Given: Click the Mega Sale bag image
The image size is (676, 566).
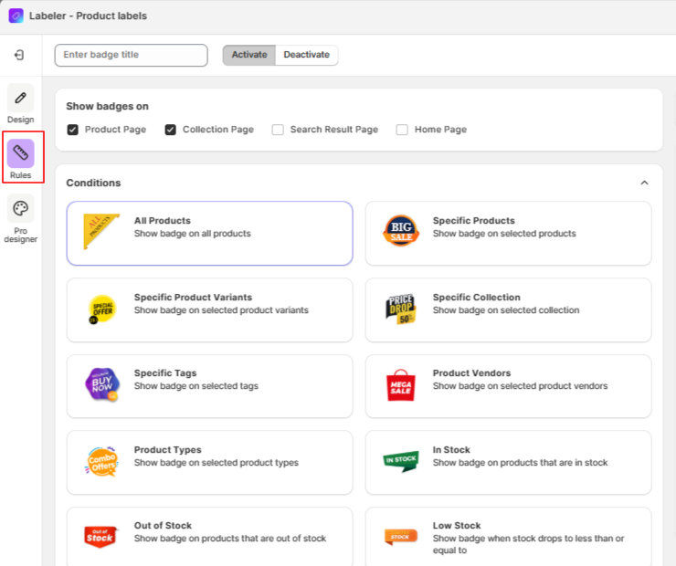Looking at the screenshot, I should pyautogui.click(x=400, y=385).
